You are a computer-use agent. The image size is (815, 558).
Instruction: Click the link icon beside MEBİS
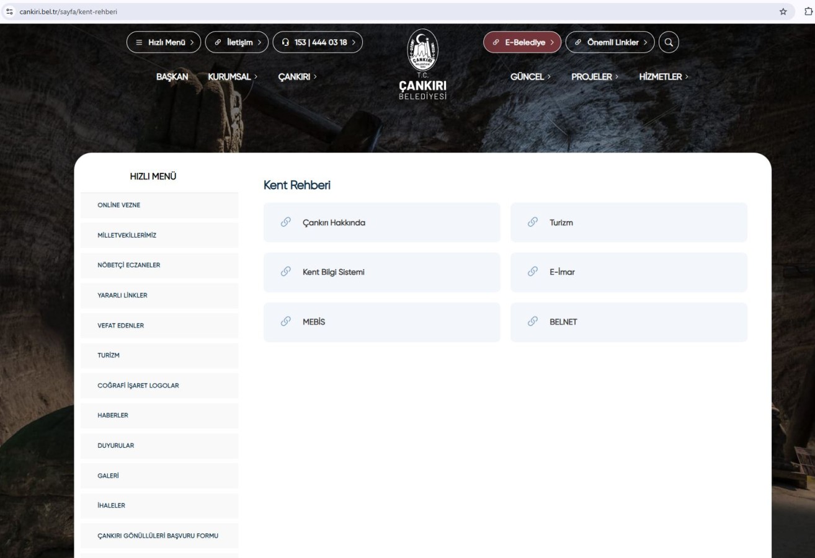coord(286,322)
